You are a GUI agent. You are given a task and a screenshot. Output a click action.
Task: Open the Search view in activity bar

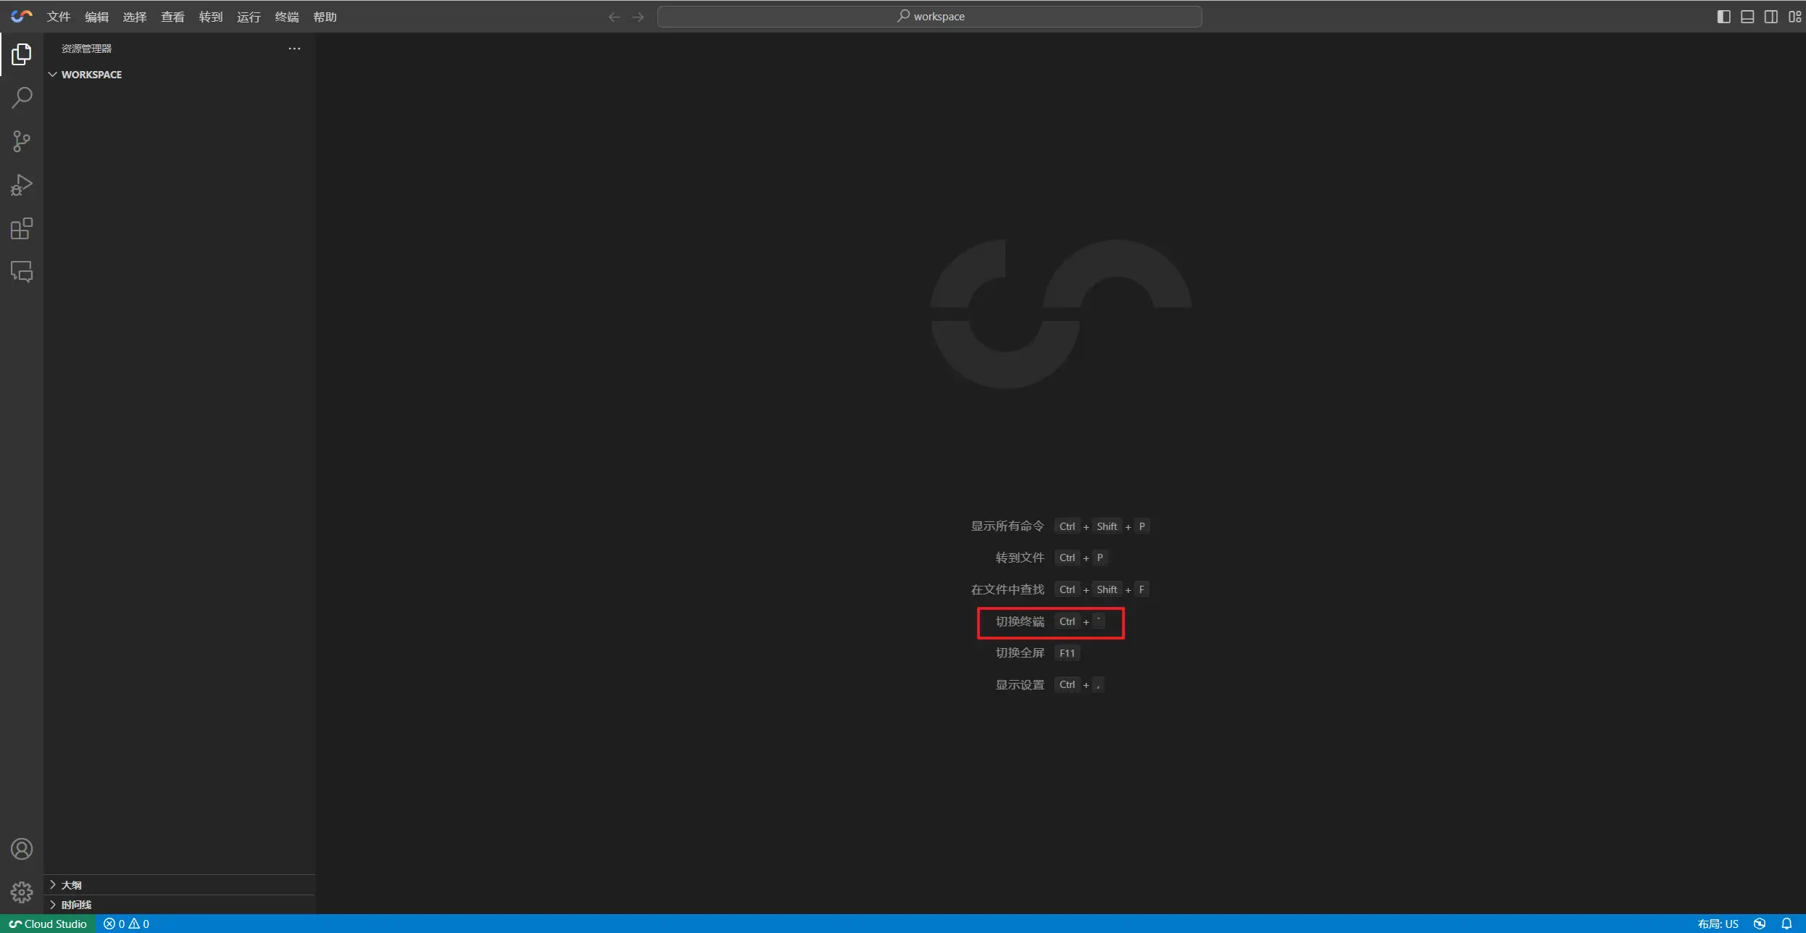click(22, 97)
